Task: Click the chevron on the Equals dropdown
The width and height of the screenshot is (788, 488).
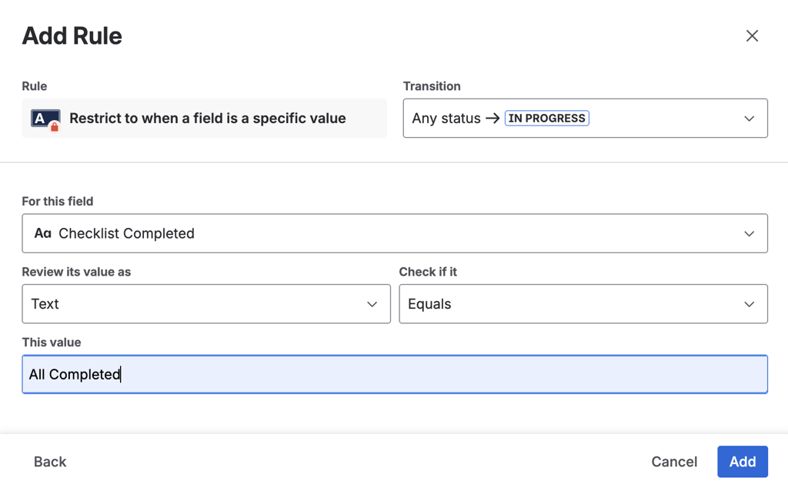Action: (749, 303)
